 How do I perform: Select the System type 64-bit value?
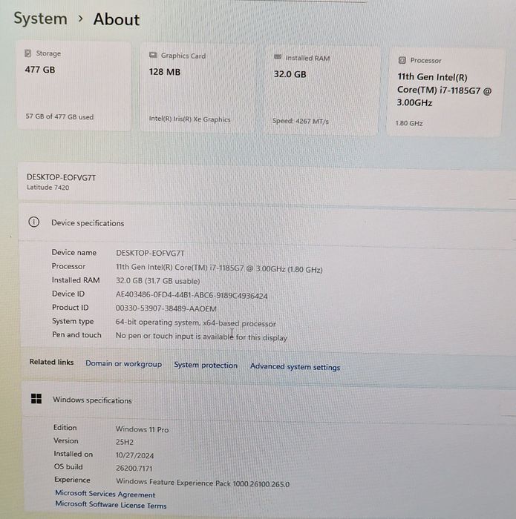click(195, 323)
